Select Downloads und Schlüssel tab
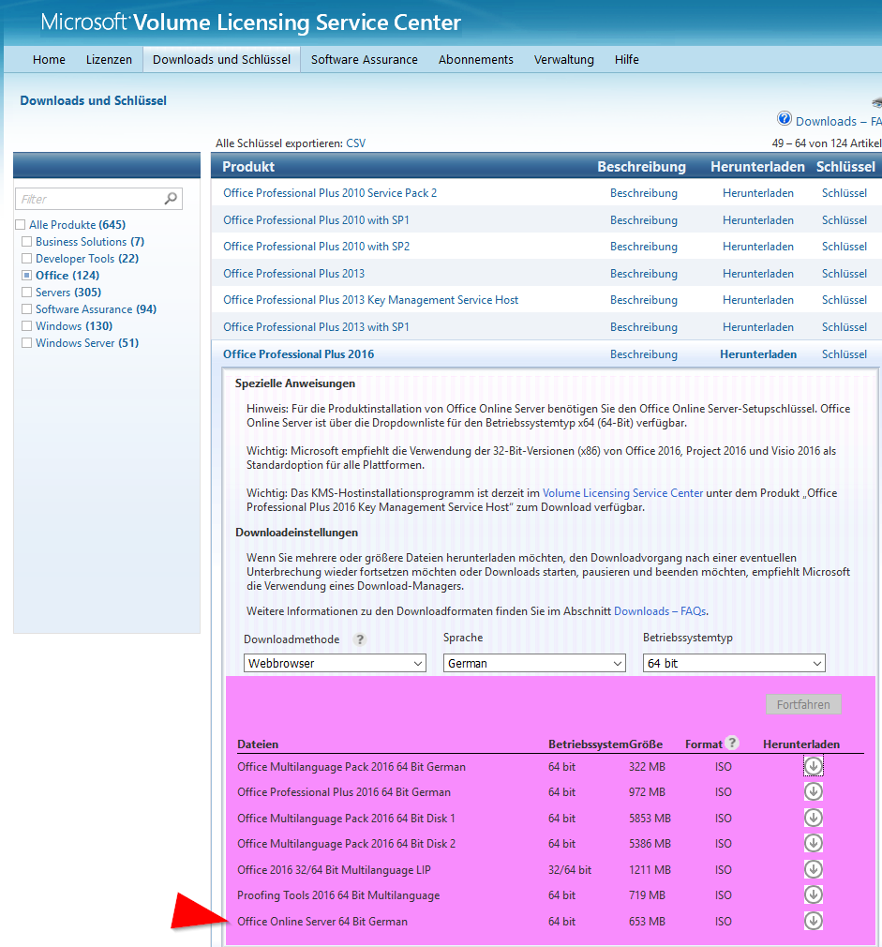 point(221,60)
